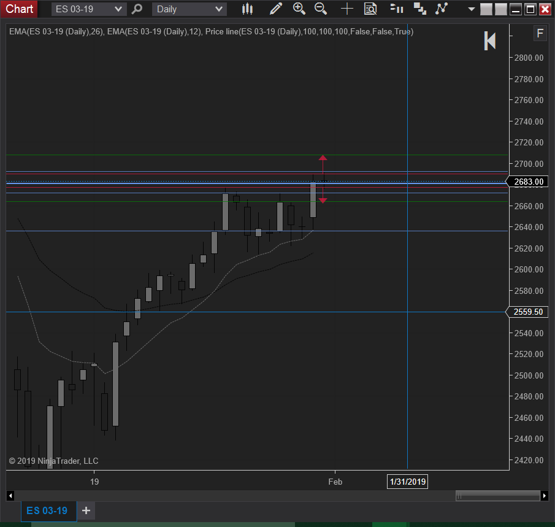Click the 2500.00 price axis label
555x527 pixels.
pos(529,375)
